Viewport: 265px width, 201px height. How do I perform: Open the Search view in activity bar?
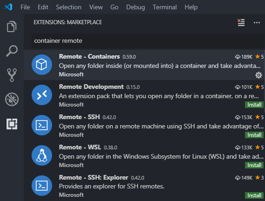(x=12, y=51)
